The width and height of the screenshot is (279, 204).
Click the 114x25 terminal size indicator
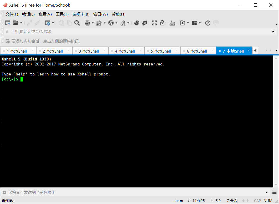coord(196,201)
